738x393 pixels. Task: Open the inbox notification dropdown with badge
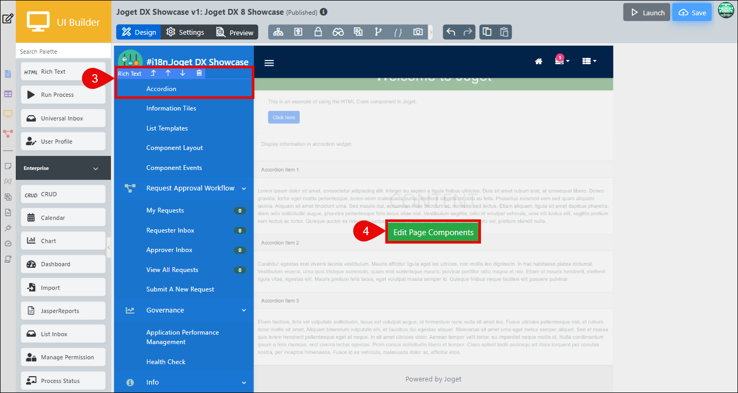[x=562, y=61]
